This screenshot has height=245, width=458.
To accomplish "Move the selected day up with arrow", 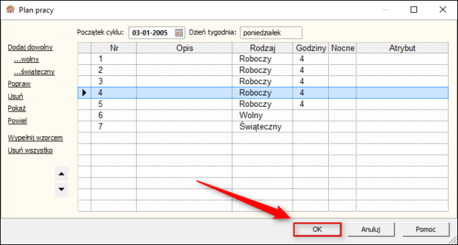I will [62, 174].
